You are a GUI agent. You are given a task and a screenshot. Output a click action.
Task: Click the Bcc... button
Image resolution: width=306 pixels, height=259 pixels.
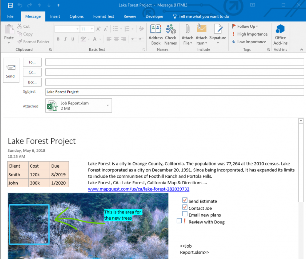[32, 82]
